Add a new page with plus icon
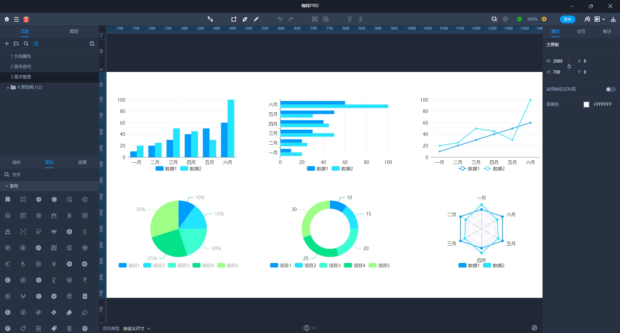This screenshot has height=333, width=620. (7, 44)
